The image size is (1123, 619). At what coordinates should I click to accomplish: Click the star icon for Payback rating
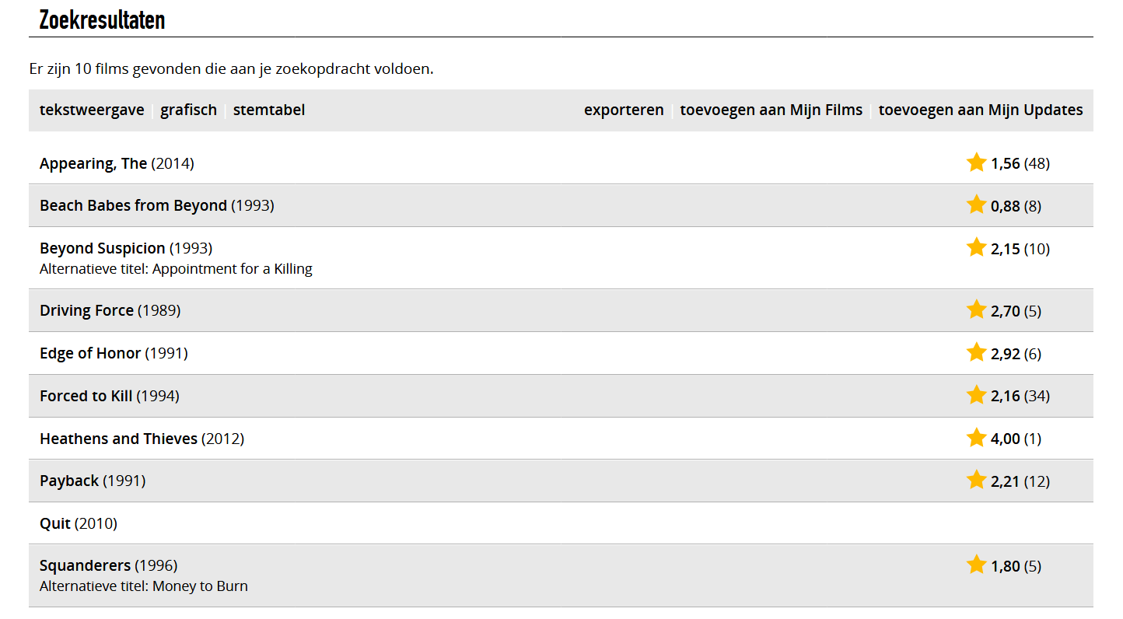976,481
